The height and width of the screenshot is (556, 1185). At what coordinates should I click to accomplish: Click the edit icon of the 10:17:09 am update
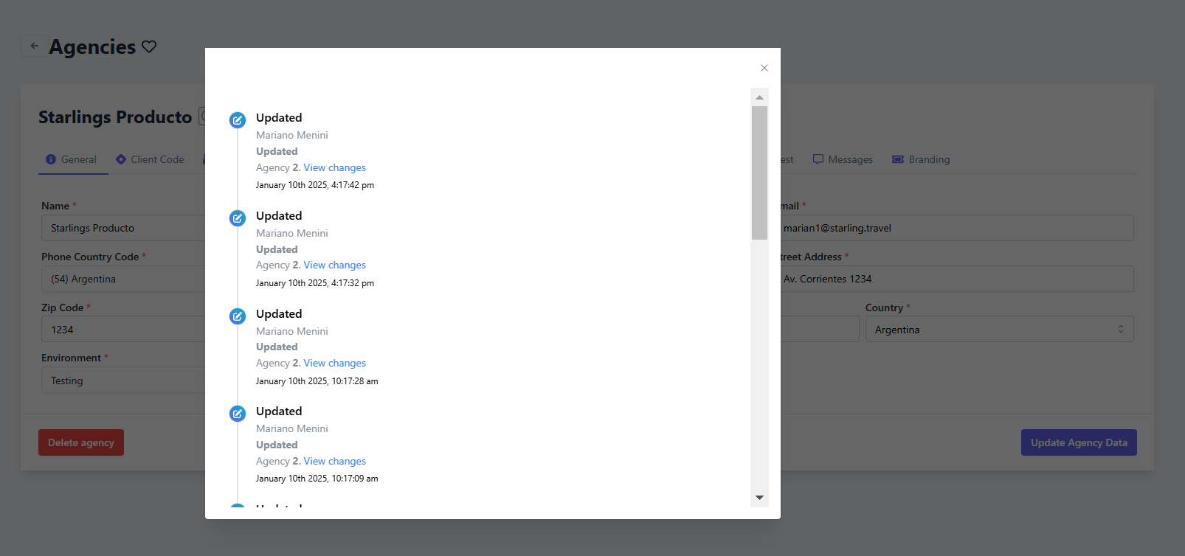coord(238,414)
